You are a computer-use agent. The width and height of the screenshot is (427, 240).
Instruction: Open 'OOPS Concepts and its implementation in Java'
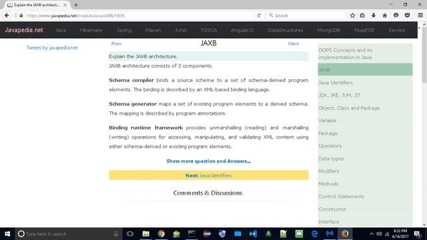(365, 53)
